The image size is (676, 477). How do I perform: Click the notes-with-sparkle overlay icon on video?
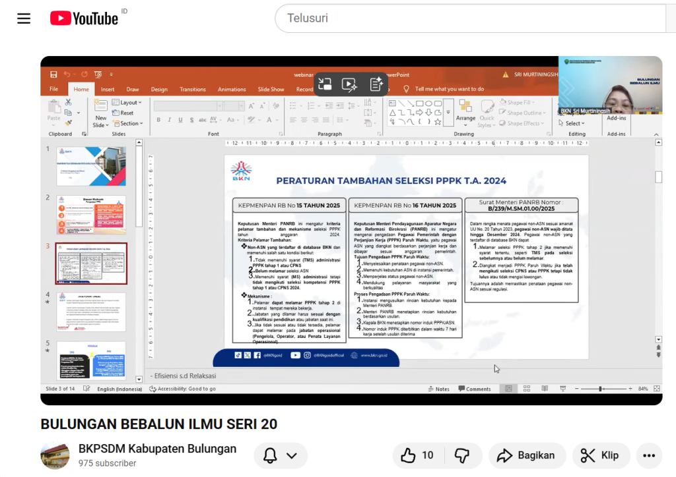376,84
